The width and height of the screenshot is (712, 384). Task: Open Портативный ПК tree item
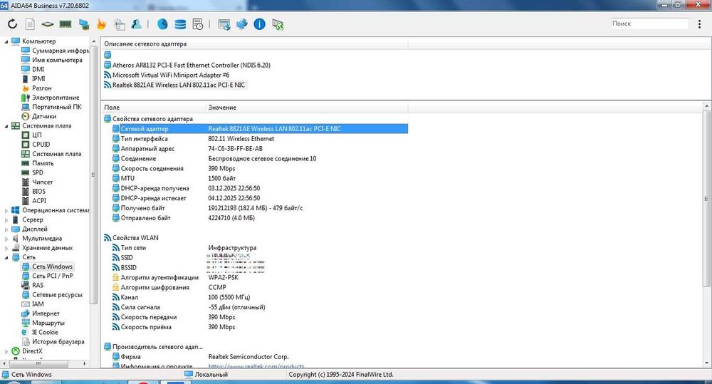(x=57, y=107)
